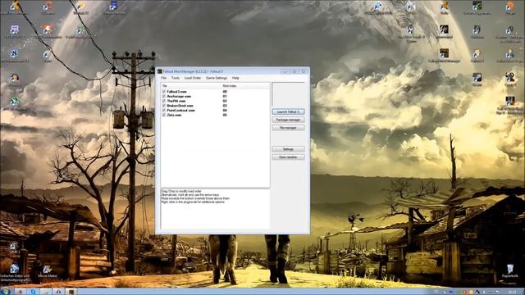Viewport: 525px width, 295px height.
Task: Click the 'Drag/Drop to modify load order' hint text
Action: pyautogui.click(x=181, y=191)
